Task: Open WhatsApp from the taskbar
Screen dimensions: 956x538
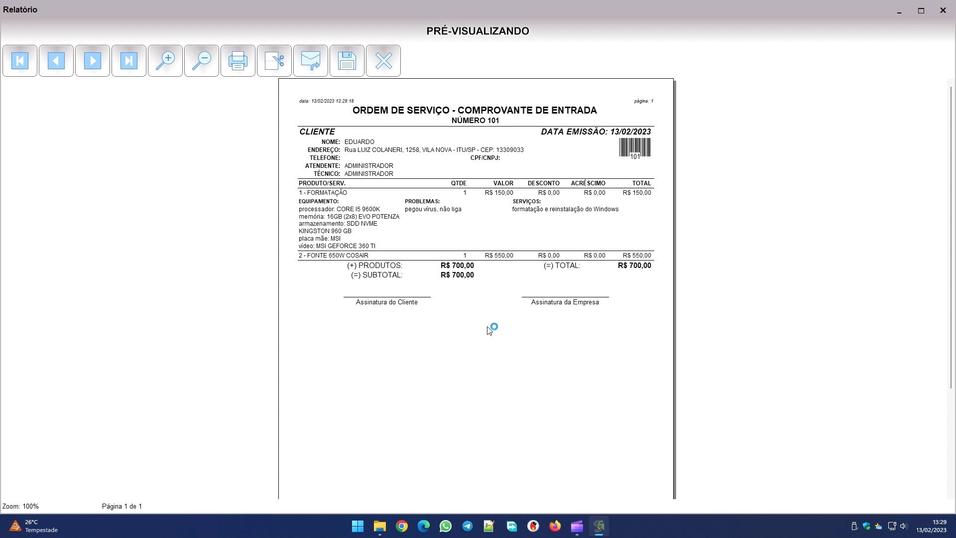Action: (x=446, y=526)
